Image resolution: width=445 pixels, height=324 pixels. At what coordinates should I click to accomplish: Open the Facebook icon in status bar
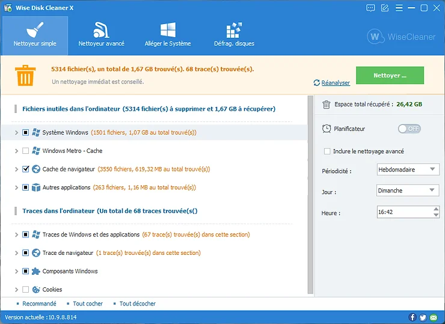[413, 317]
